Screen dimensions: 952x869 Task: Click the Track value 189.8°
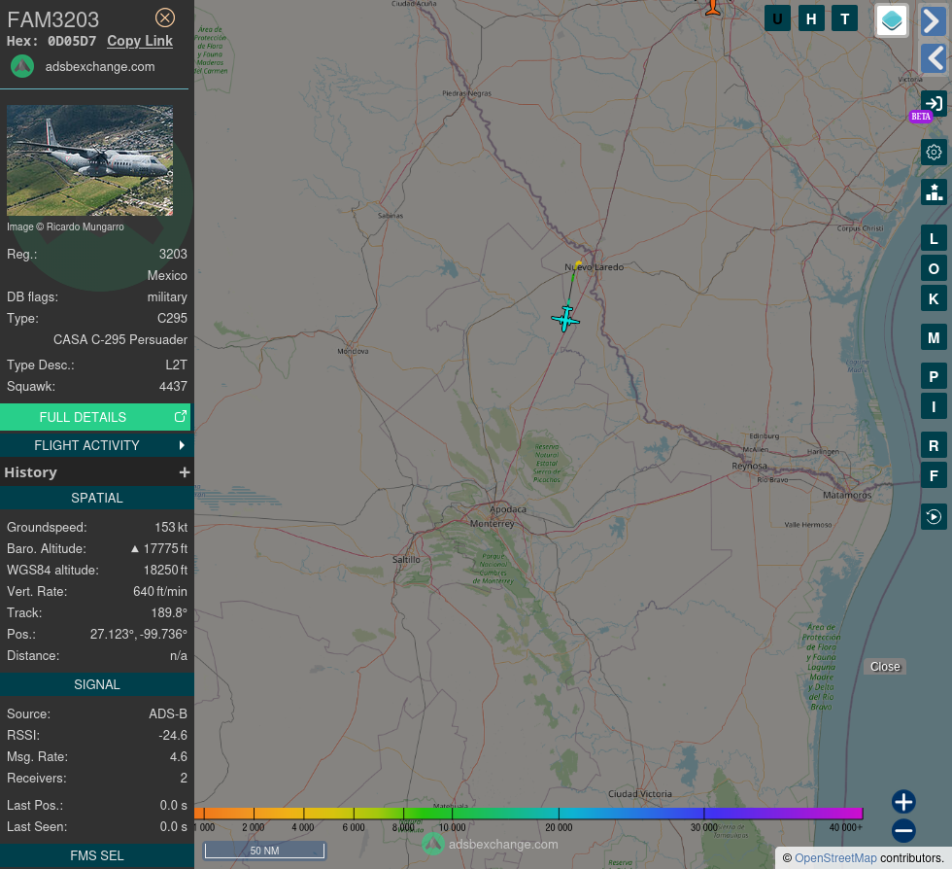coord(169,612)
